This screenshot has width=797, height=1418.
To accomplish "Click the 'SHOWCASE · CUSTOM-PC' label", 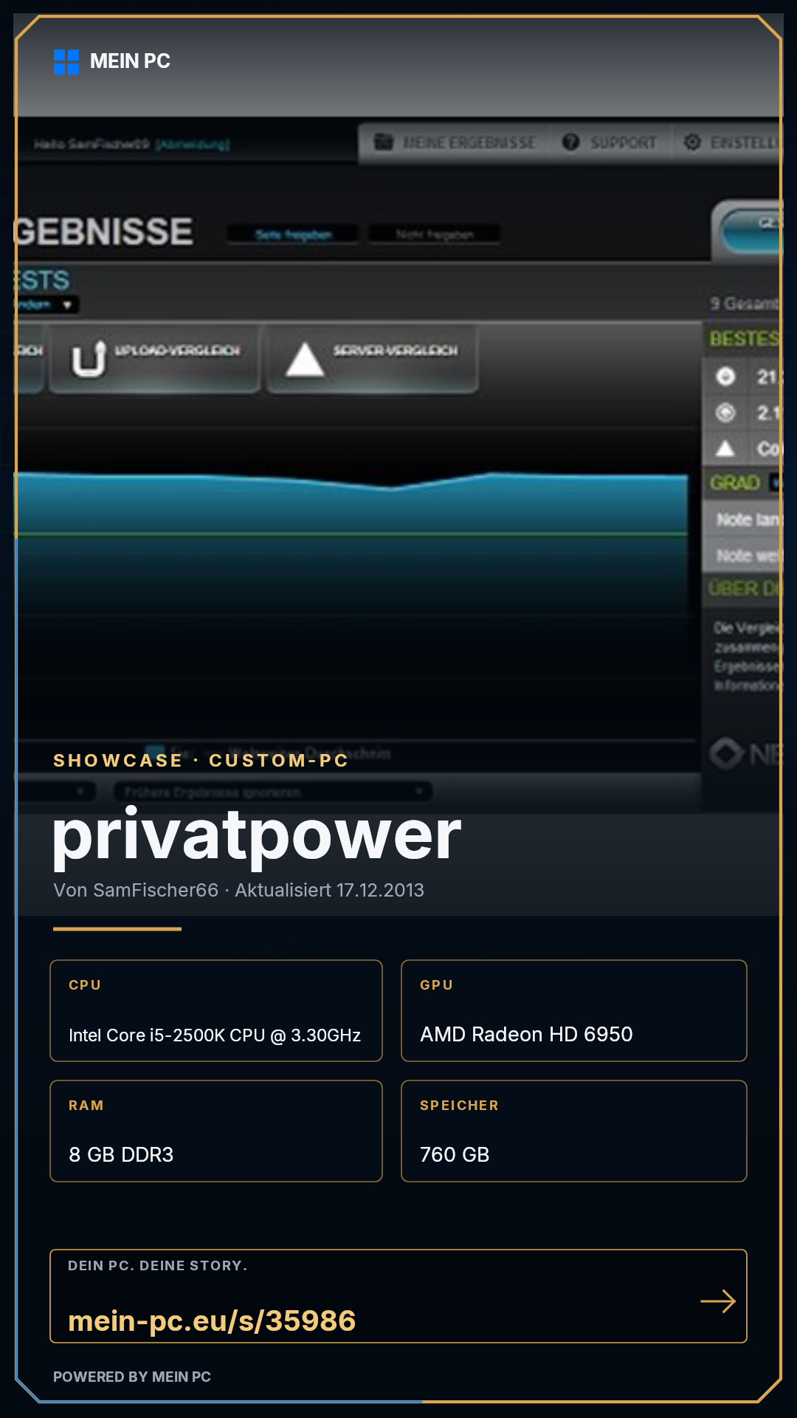I will coord(201,761).
